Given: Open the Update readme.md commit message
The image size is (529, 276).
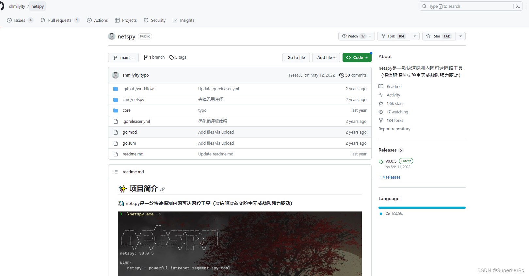Looking at the screenshot, I should point(216,154).
